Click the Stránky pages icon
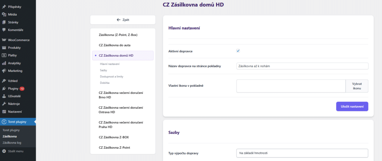This screenshot has height=161, width=382. pyautogui.click(x=4, y=22)
